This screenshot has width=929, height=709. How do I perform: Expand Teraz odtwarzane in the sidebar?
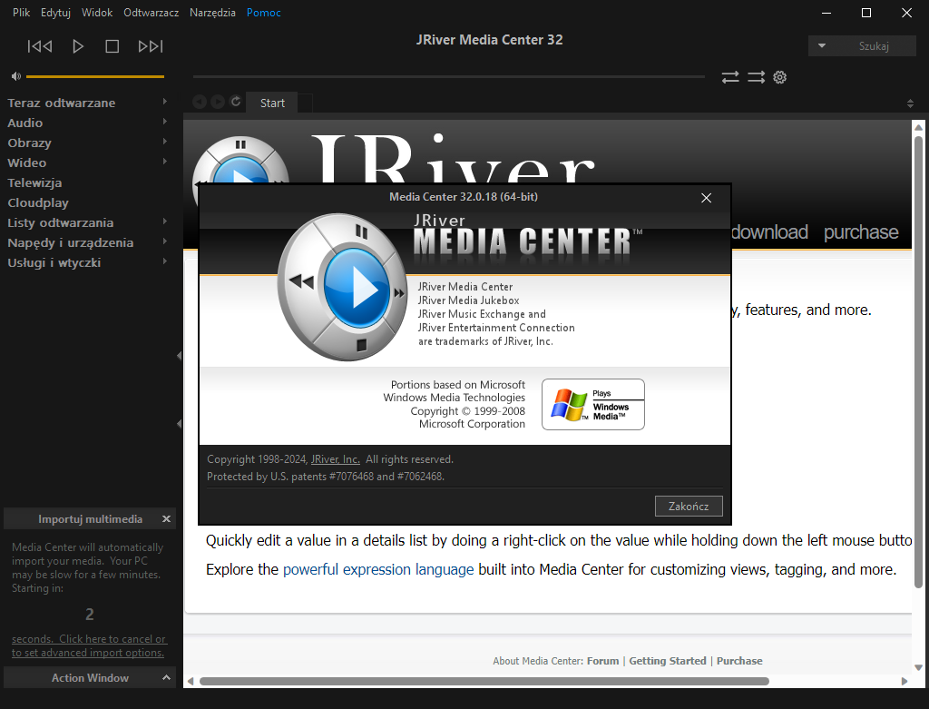[x=165, y=102]
